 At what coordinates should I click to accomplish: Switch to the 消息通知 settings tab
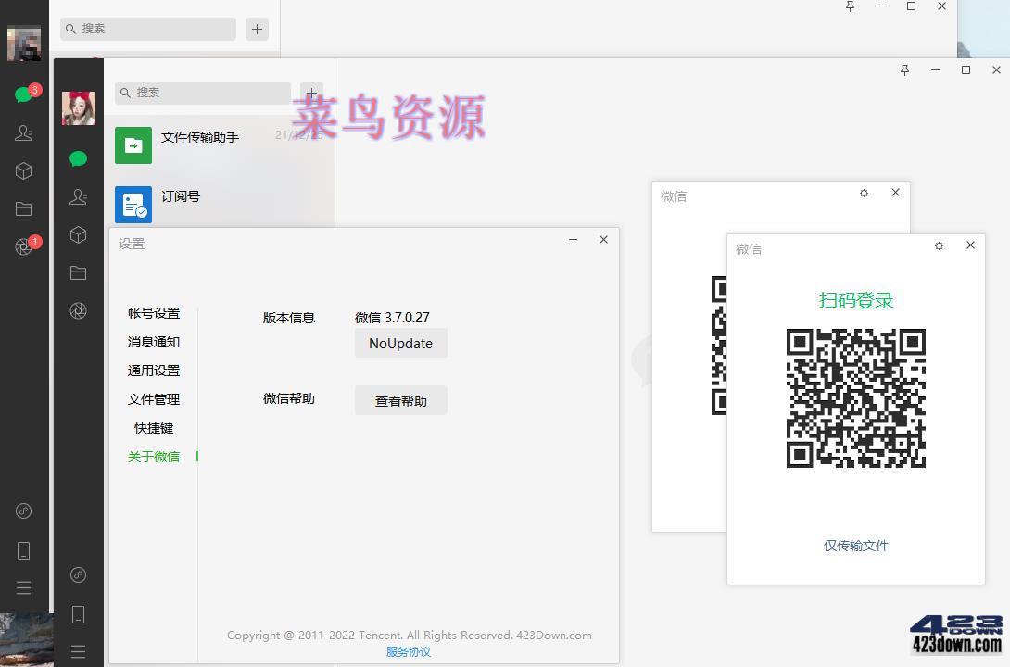[155, 342]
